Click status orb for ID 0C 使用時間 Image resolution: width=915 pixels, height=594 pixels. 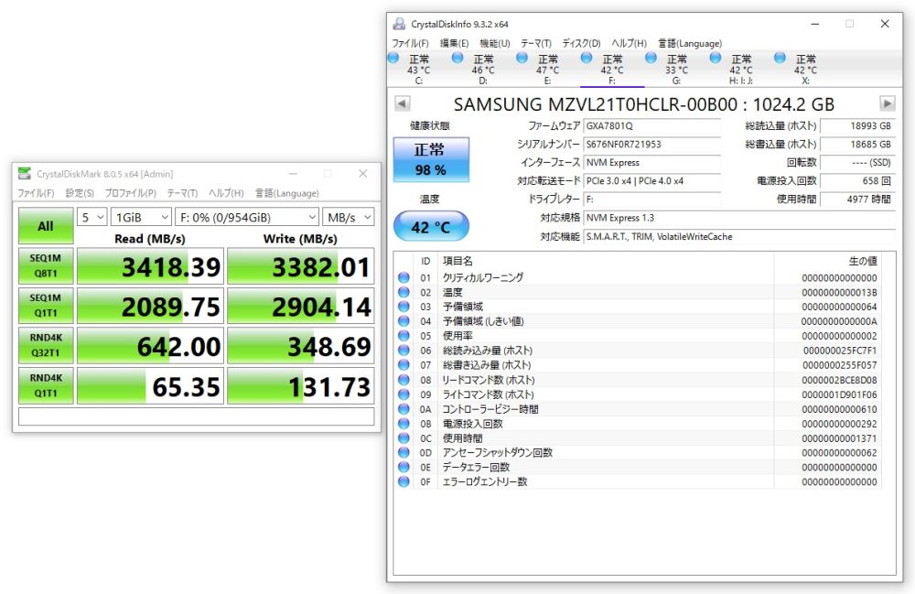tap(404, 438)
